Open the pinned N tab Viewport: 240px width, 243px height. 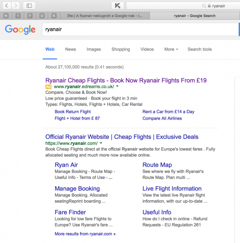(6, 16)
